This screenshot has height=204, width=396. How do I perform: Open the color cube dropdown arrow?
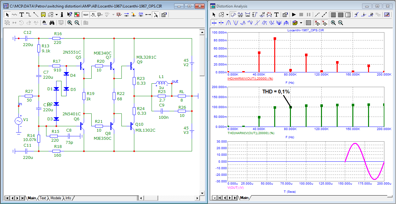coord(301,23)
